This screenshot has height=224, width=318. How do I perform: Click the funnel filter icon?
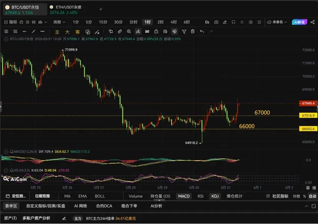point(184,32)
